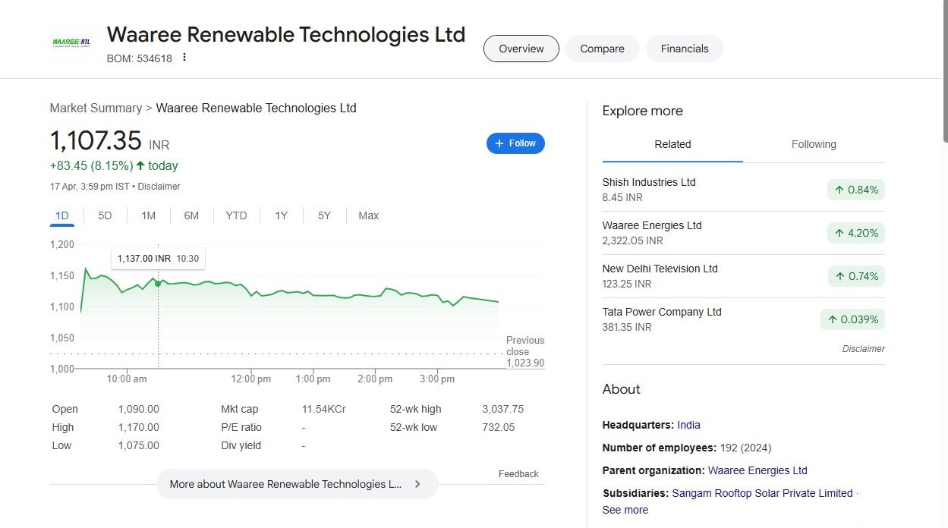This screenshot has height=528, width=948.
Task: Click the 4.20% change badge
Action: (856, 233)
